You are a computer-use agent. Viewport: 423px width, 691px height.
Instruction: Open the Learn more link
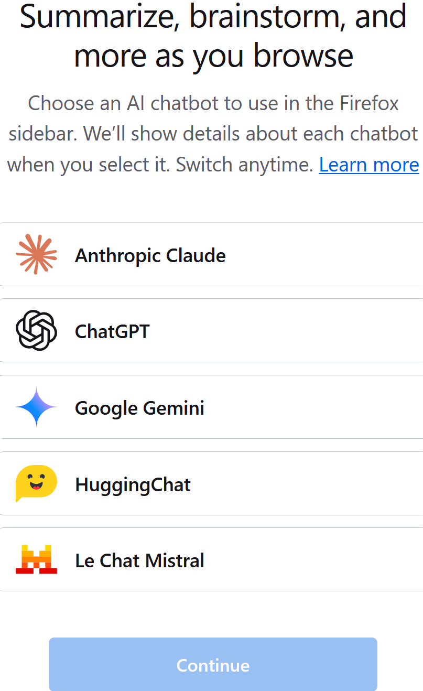click(368, 164)
